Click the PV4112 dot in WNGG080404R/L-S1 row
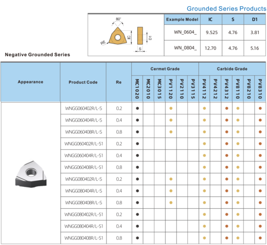The height and width of the screenshot is (245, 267). click(204, 226)
